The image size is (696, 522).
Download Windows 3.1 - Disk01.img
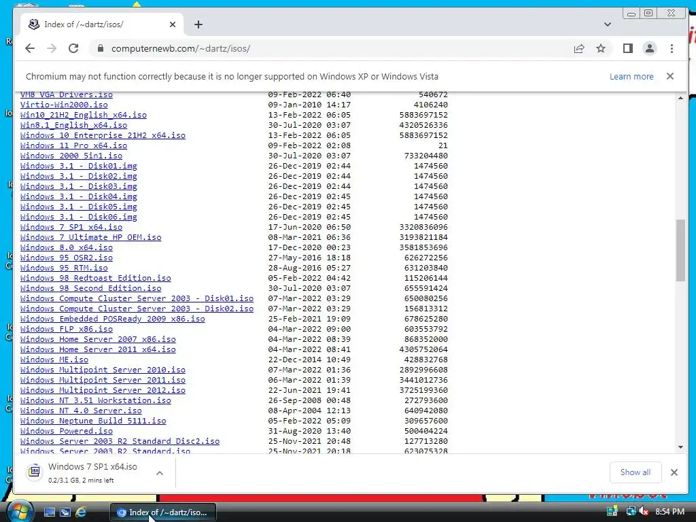point(79,166)
